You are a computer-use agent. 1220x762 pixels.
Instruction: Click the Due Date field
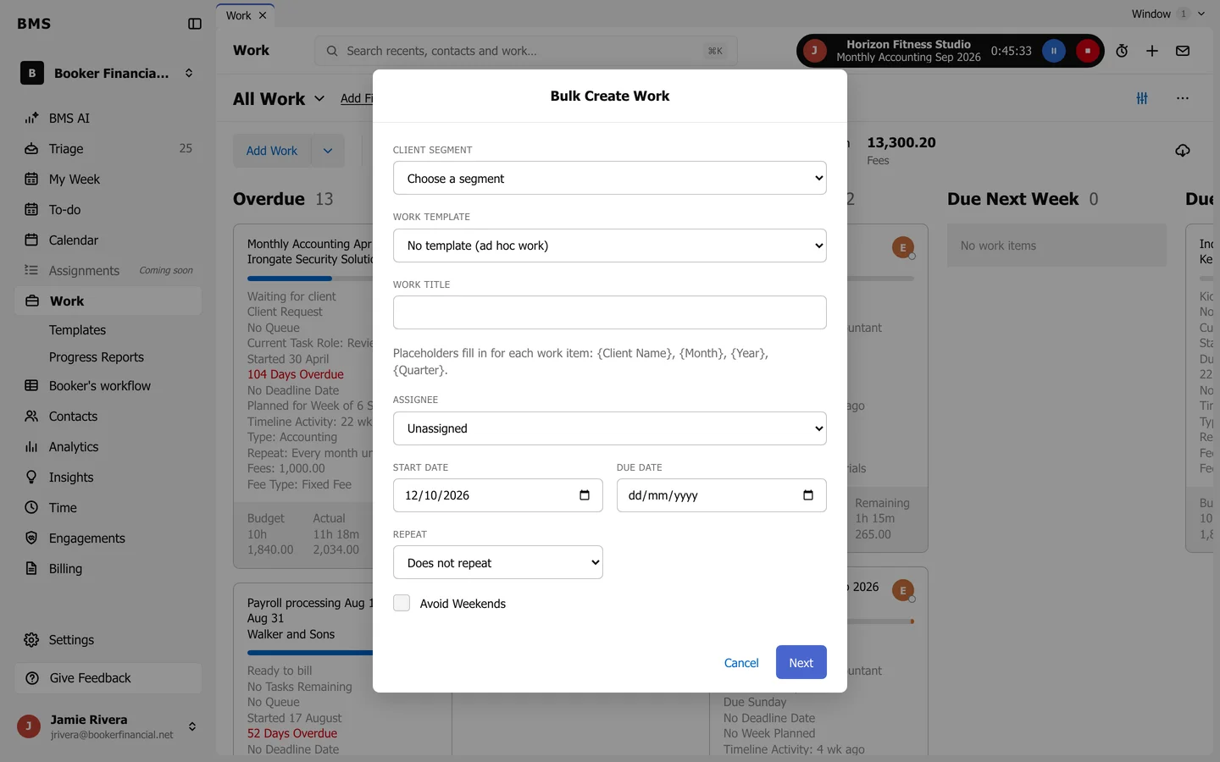coord(722,495)
